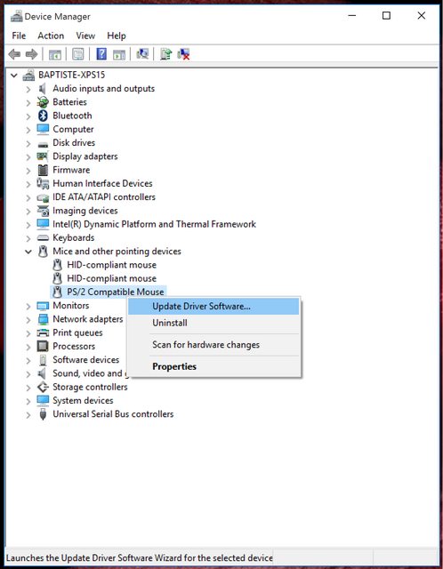Open the Action menu
Viewport: 443px width, 569px height.
pyautogui.click(x=51, y=36)
